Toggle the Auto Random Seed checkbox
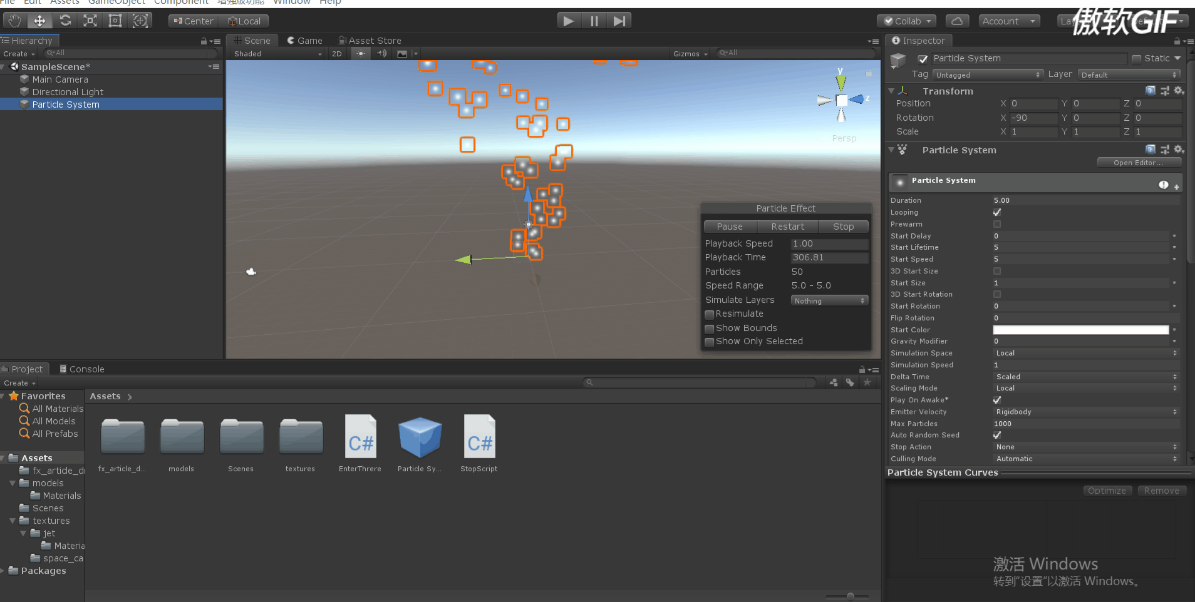This screenshot has width=1195, height=602. pos(997,435)
